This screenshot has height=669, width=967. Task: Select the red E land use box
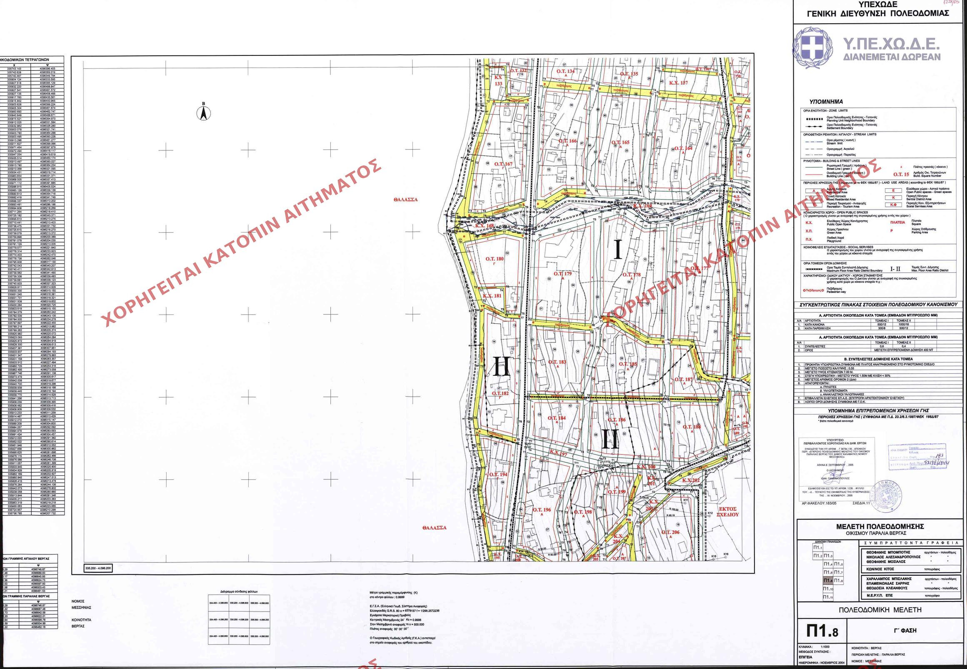[x=893, y=190]
